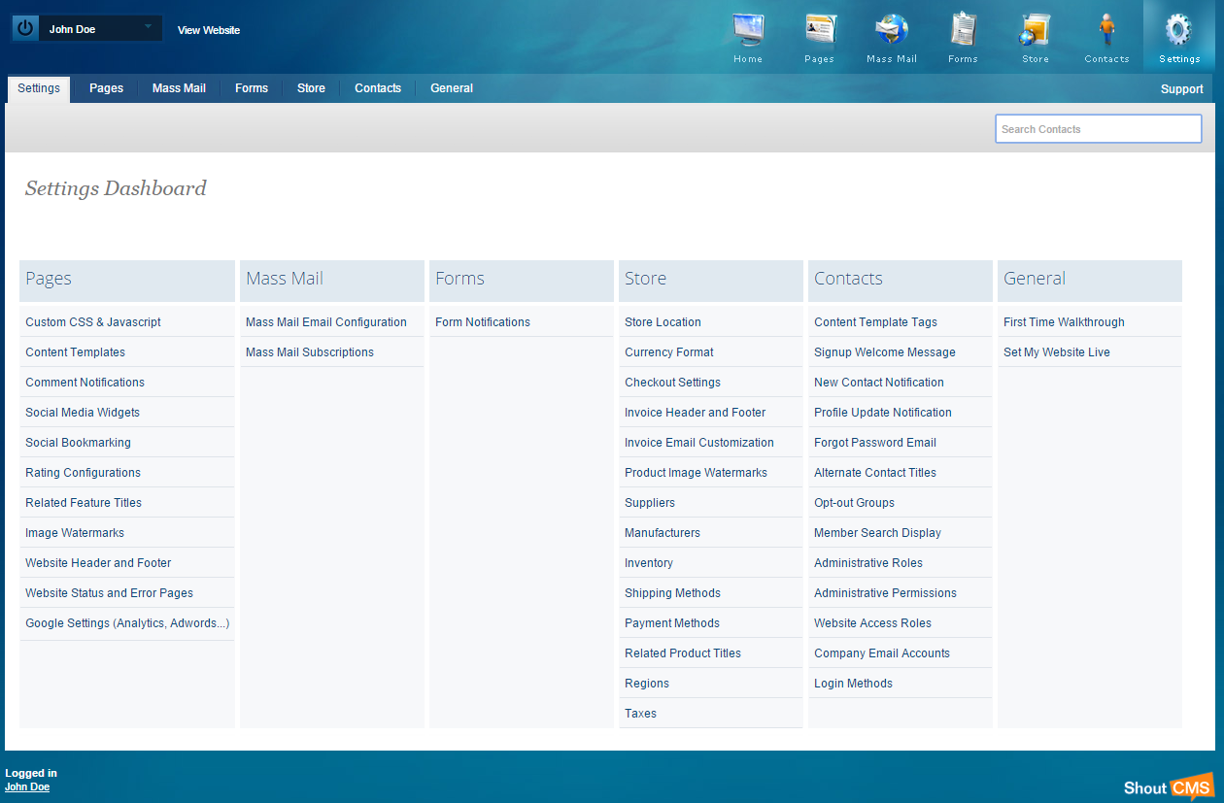Switch to the General tab
1224x803 pixels.
point(452,88)
